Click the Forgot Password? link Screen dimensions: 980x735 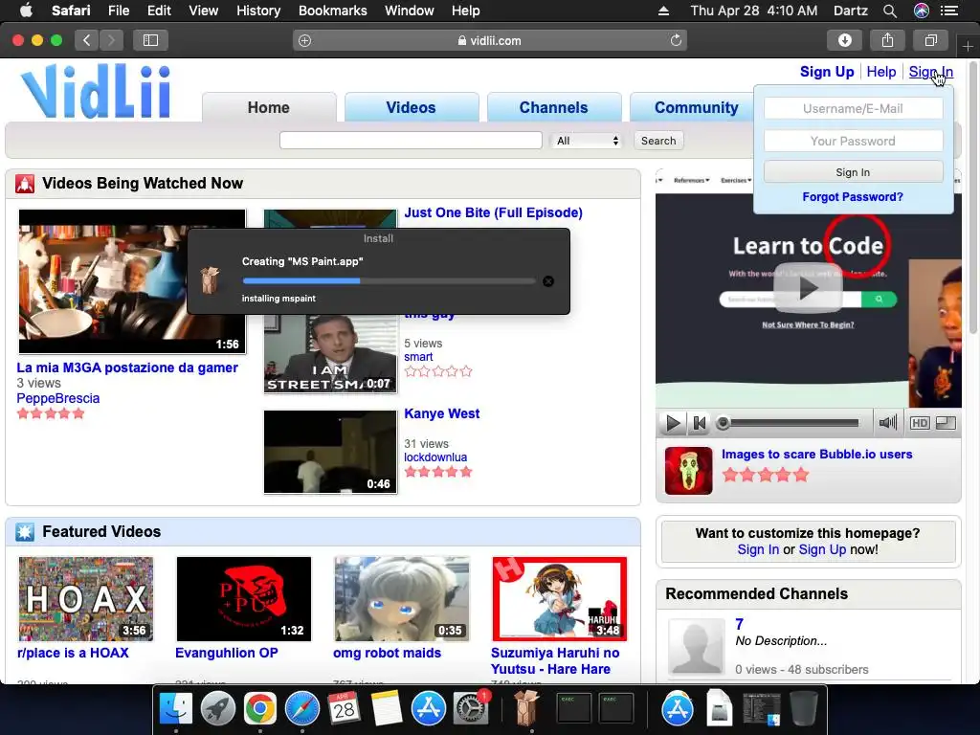click(x=853, y=197)
